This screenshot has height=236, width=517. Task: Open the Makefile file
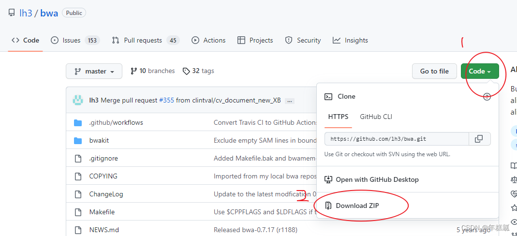(102, 212)
